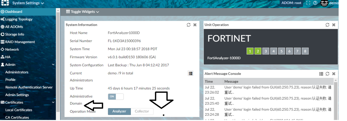Image resolution: width=347 pixels, height=121 pixels.
Task: Refresh the Unit Operation widget
Action: click(x=327, y=25)
